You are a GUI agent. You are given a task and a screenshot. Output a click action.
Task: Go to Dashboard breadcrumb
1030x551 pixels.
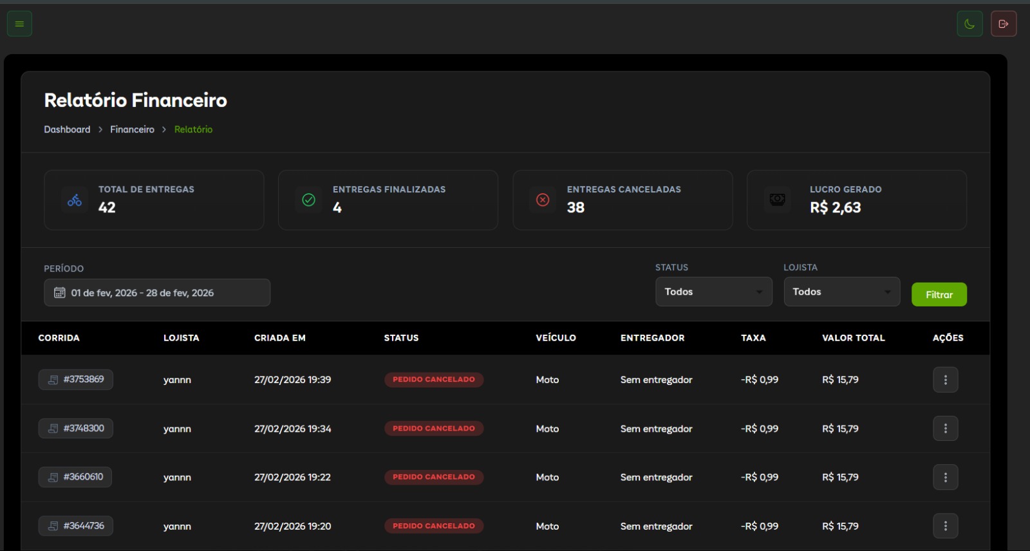pos(67,129)
